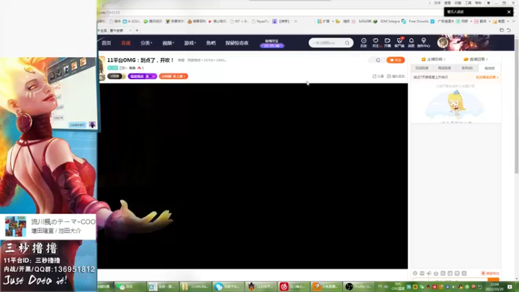Click the purple challenge badge button
The height and width of the screenshot is (292, 519).
(x=142, y=76)
